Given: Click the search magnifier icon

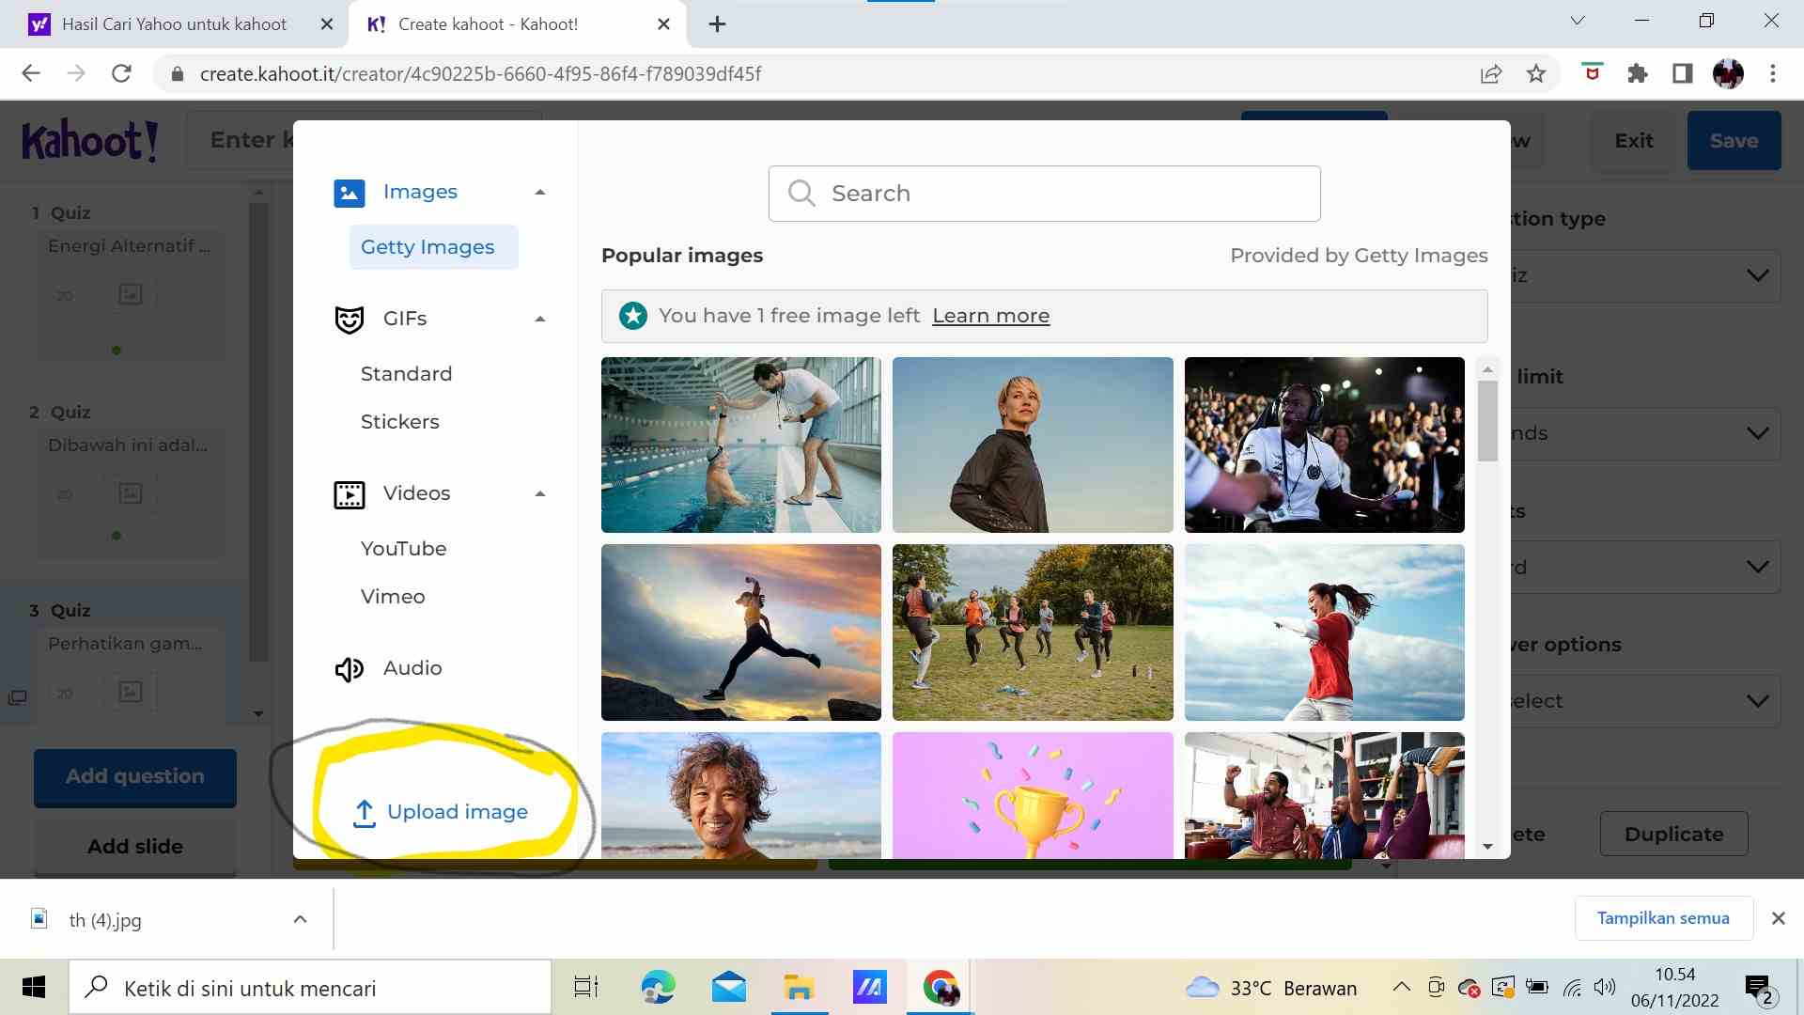Looking at the screenshot, I should click(x=801, y=194).
